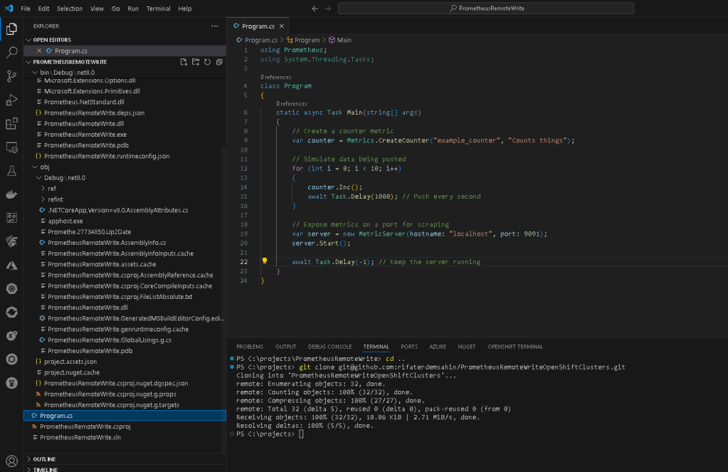728x472 pixels.
Task: Click New File icon in explorer header
Action: tap(184, 62)
